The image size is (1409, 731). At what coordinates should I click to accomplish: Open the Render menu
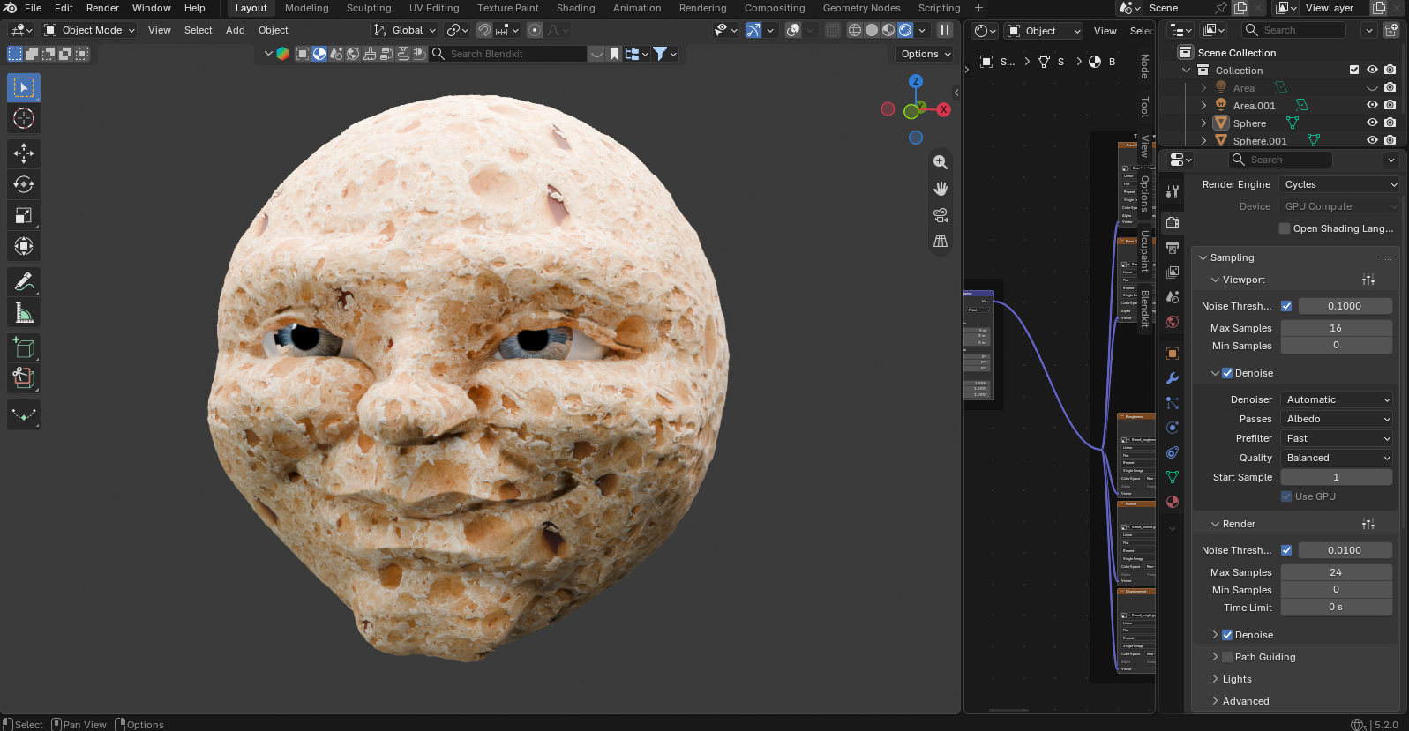pyautogui.click(x=102, y=8)
